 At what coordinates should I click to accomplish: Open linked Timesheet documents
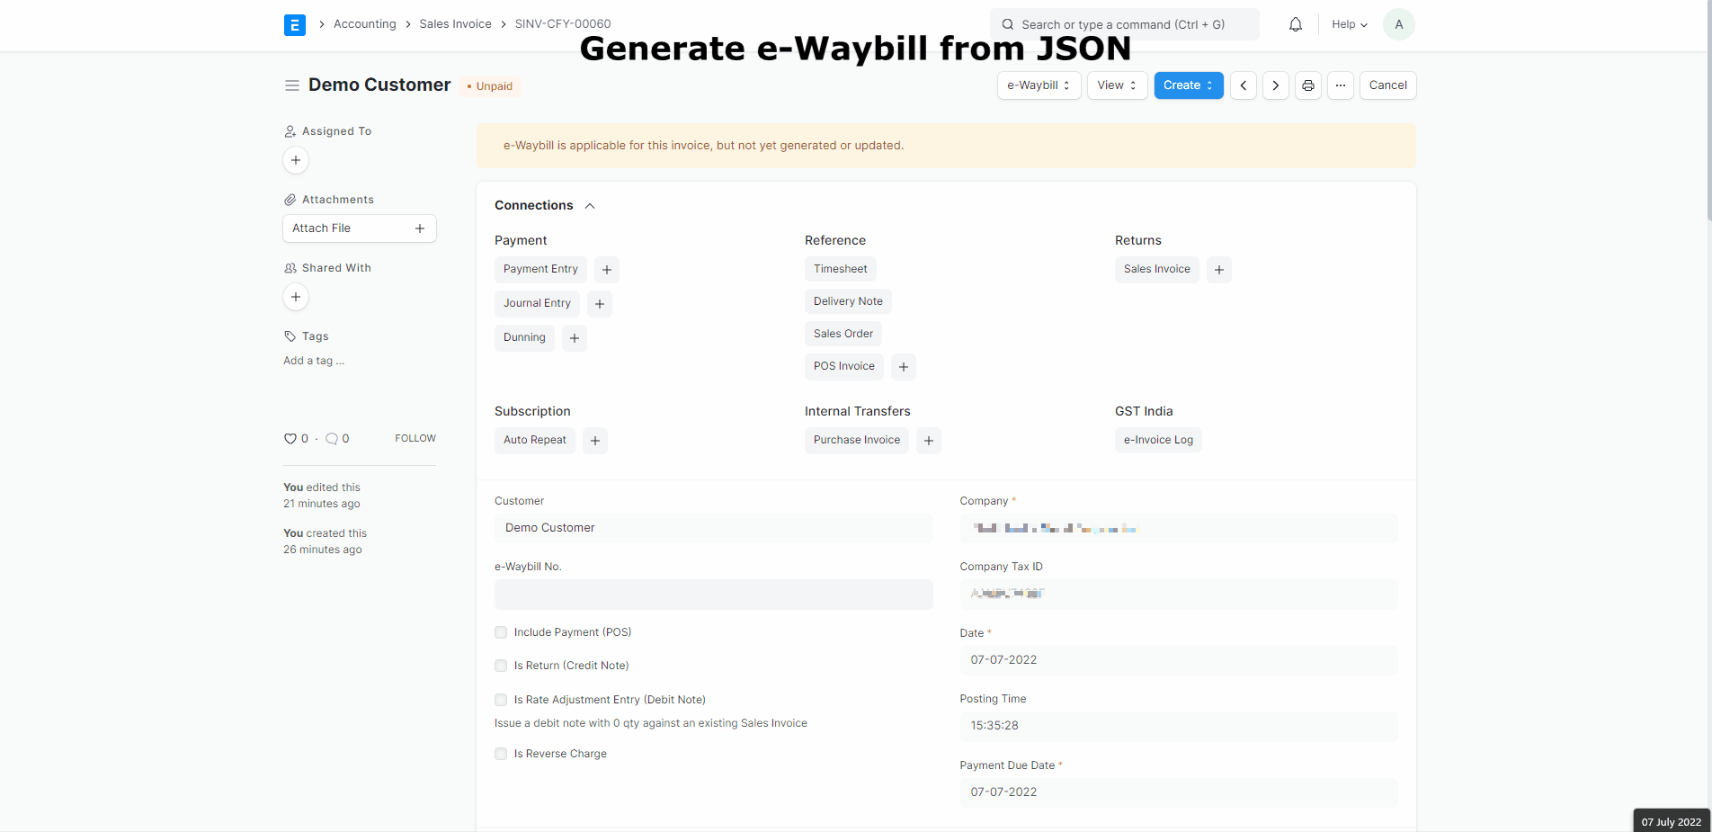click(840, 269)
